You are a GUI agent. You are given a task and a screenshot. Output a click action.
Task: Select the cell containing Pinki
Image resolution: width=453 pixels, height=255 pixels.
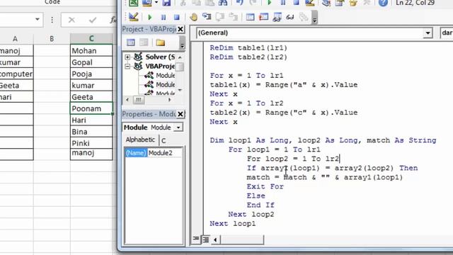(91, 143)
